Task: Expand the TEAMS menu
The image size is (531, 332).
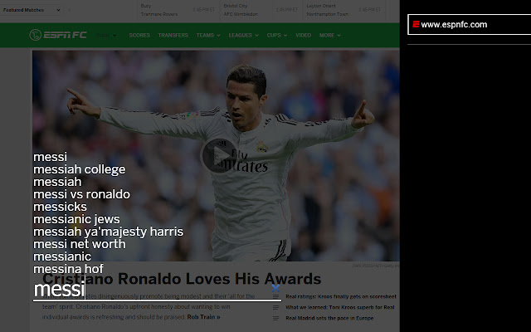Action: click(x=208, y=35)
